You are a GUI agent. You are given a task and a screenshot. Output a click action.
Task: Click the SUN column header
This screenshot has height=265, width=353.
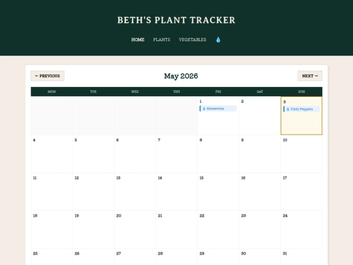coord(301,92)
